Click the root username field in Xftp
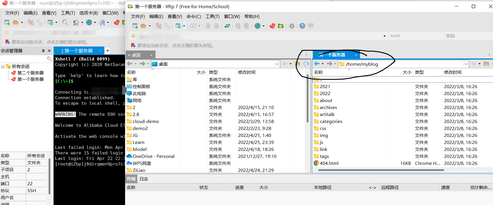This screenshot has height=205, width=493. [x=416, y=36]
